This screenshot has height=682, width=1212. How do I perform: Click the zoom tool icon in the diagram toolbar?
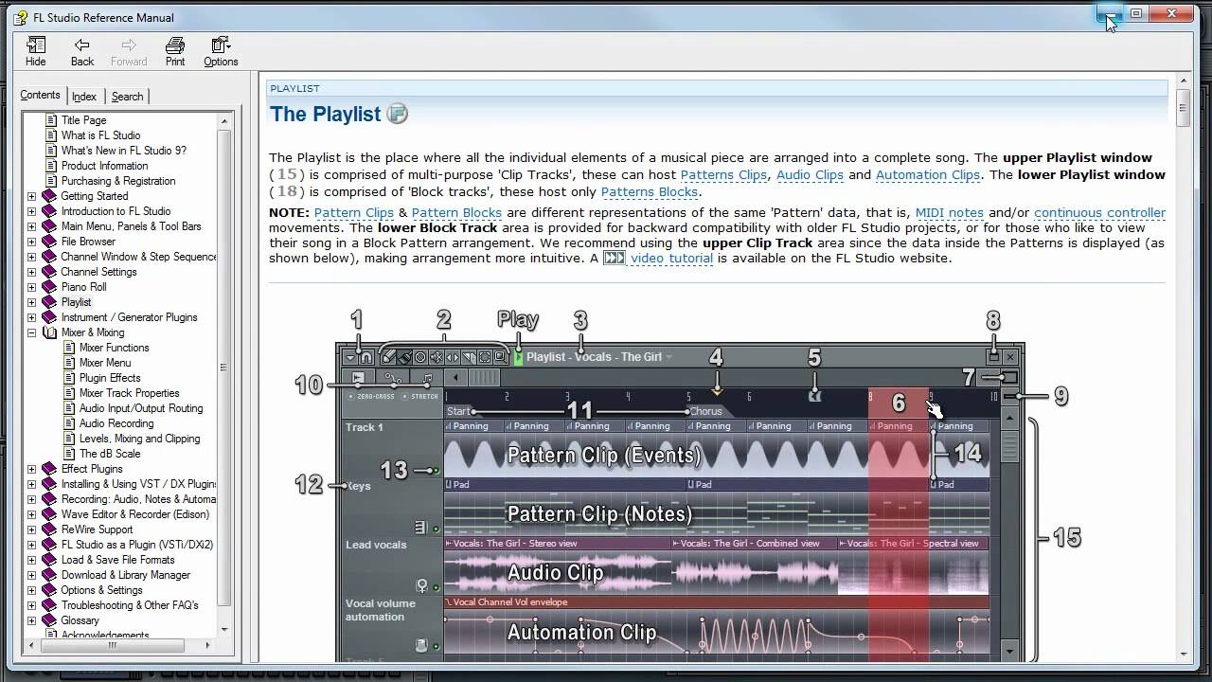pos(500,357)
